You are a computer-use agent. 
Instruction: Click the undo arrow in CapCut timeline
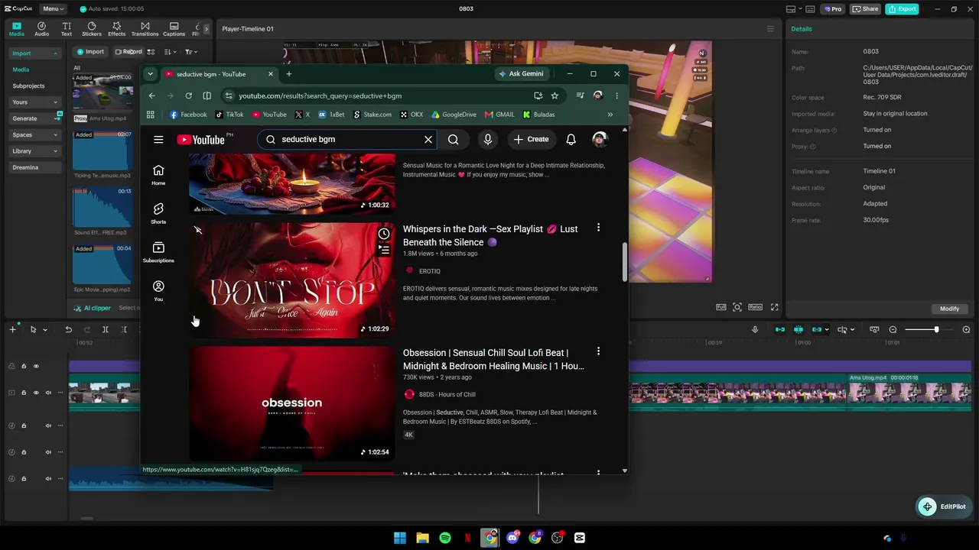[x=68, y=329]
